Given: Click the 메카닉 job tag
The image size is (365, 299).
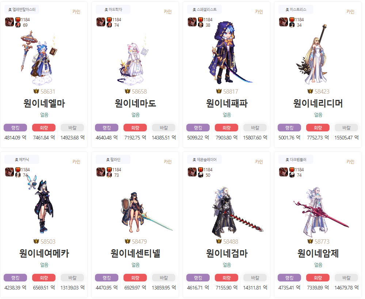Looking at the screenshot, I should tap(22, 160).
